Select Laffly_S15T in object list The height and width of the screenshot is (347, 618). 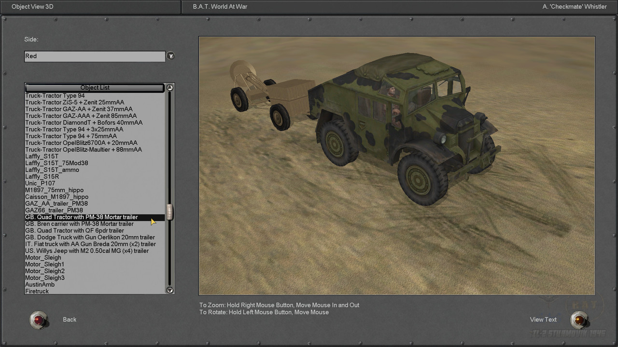point(95,156)
